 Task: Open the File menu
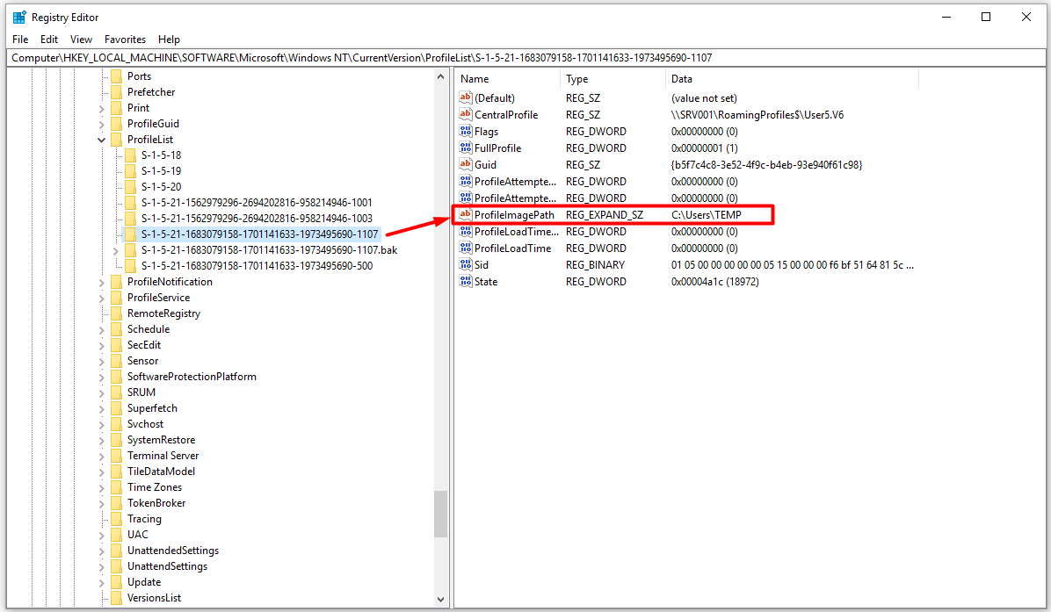click(20, 40)
